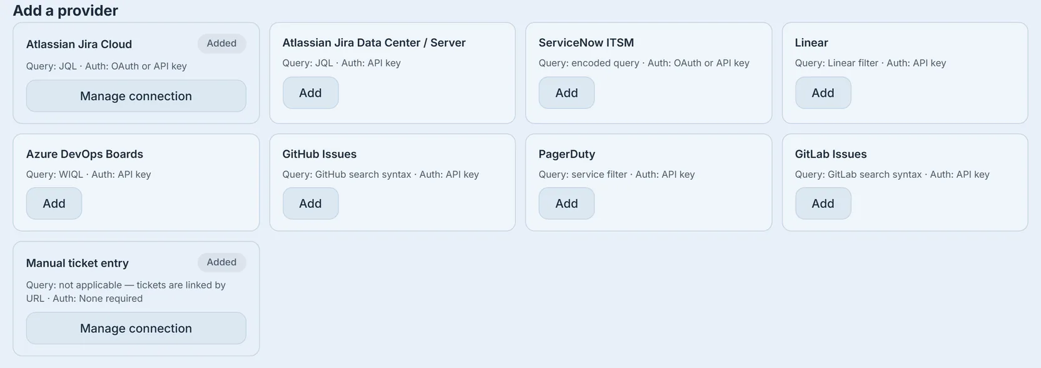
Task: Click 'Query: GitHub search syntax · Auth: API key'
Action: tap(380, 175)
